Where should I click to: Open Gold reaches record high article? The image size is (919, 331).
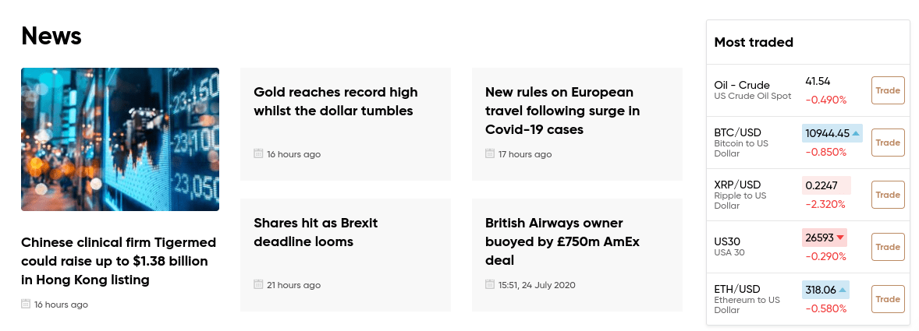pyautogui.click(x=335, y=101)
